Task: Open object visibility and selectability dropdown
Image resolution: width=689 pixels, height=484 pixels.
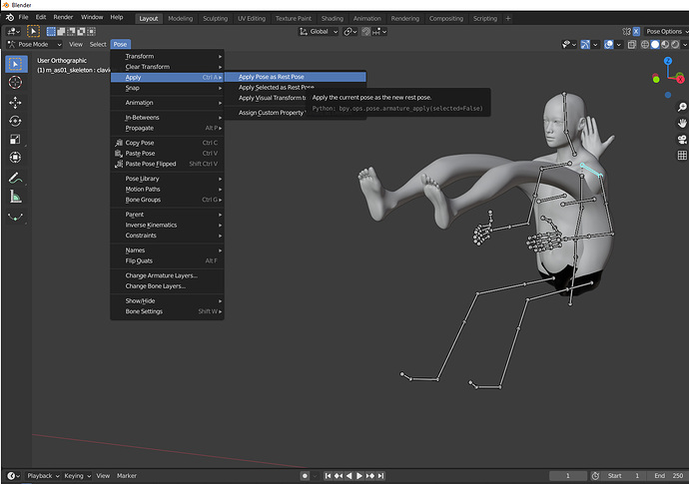Action: click(569, 44)
